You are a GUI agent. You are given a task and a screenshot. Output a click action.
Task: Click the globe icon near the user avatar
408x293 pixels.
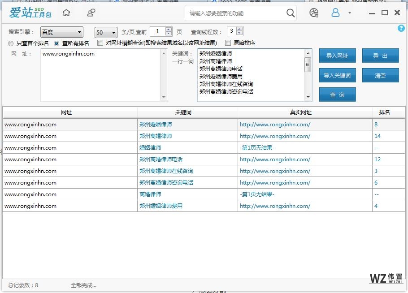[313, 13]
